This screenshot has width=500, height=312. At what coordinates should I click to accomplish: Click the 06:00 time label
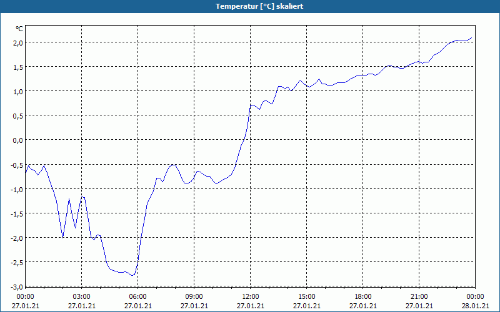137,297
